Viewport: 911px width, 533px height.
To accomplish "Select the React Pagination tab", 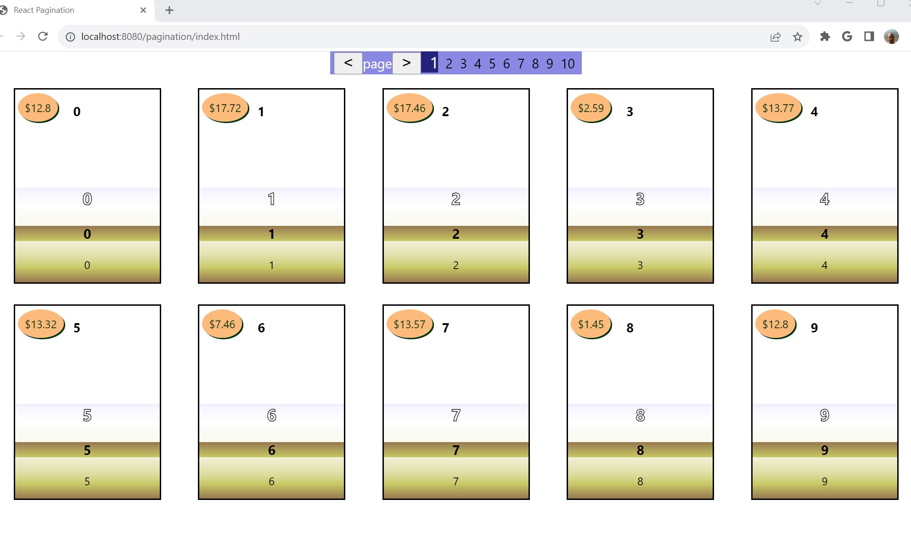I will click(76, 10).
